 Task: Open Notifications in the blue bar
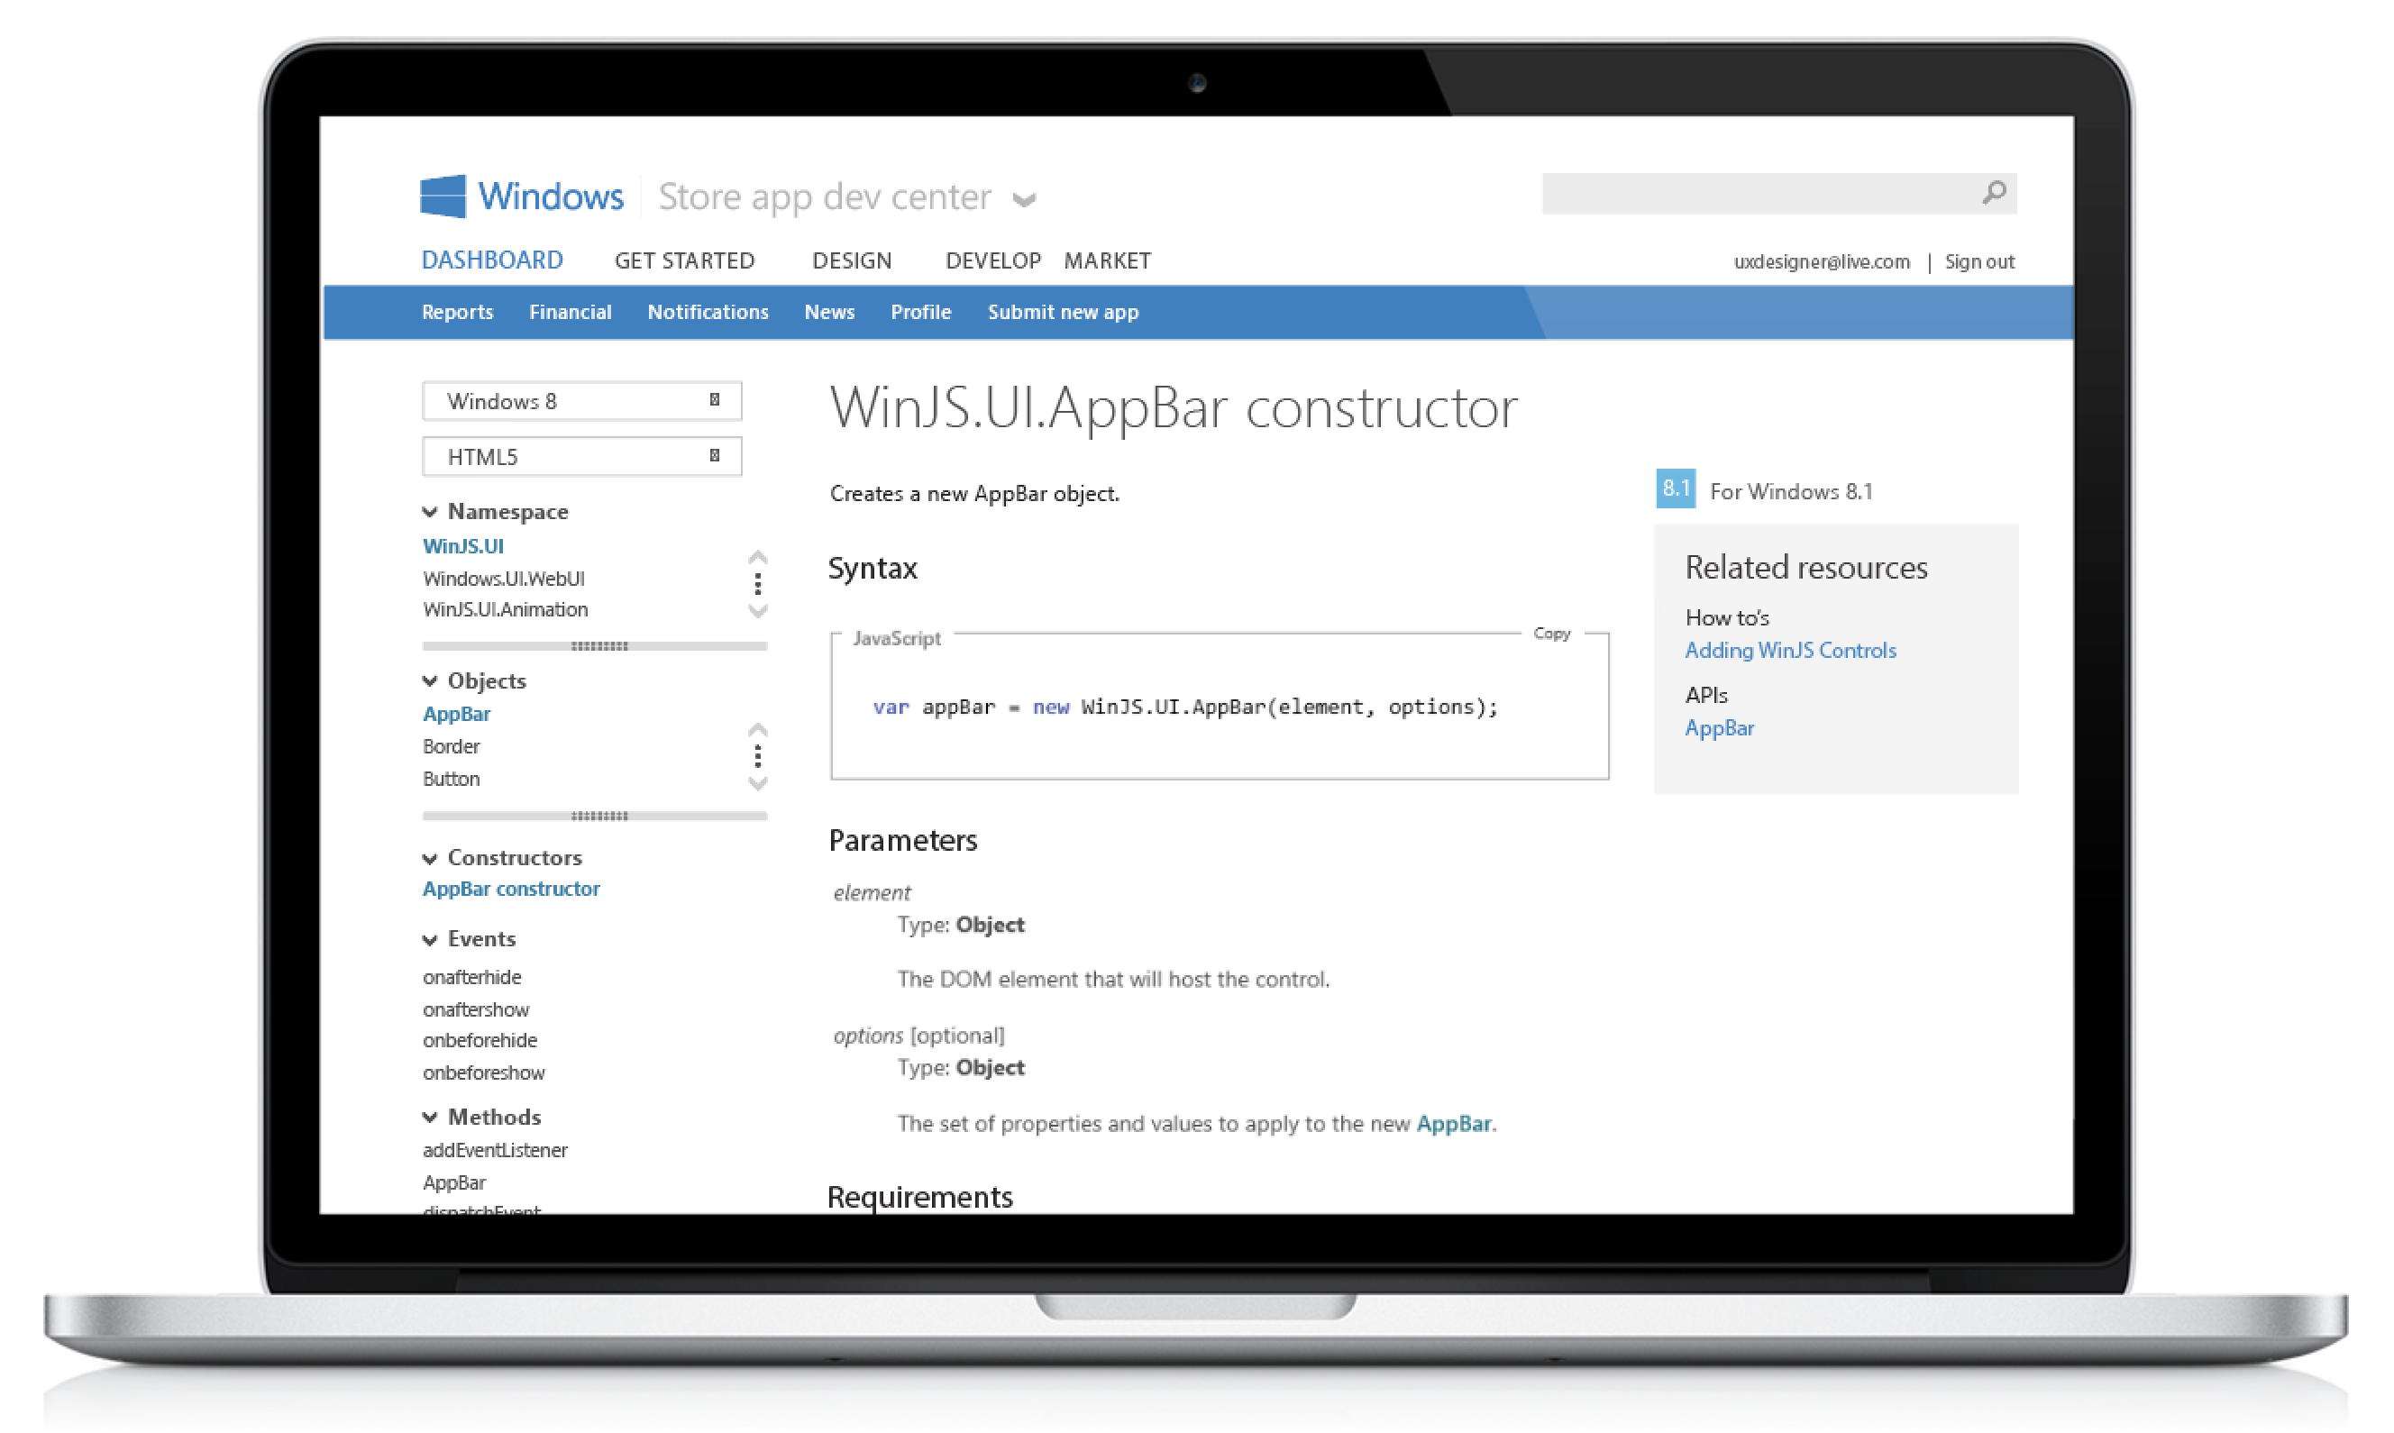click(708, 312)
